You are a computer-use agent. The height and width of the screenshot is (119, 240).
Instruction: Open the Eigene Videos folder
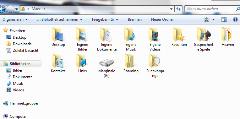tap(155, 39)
